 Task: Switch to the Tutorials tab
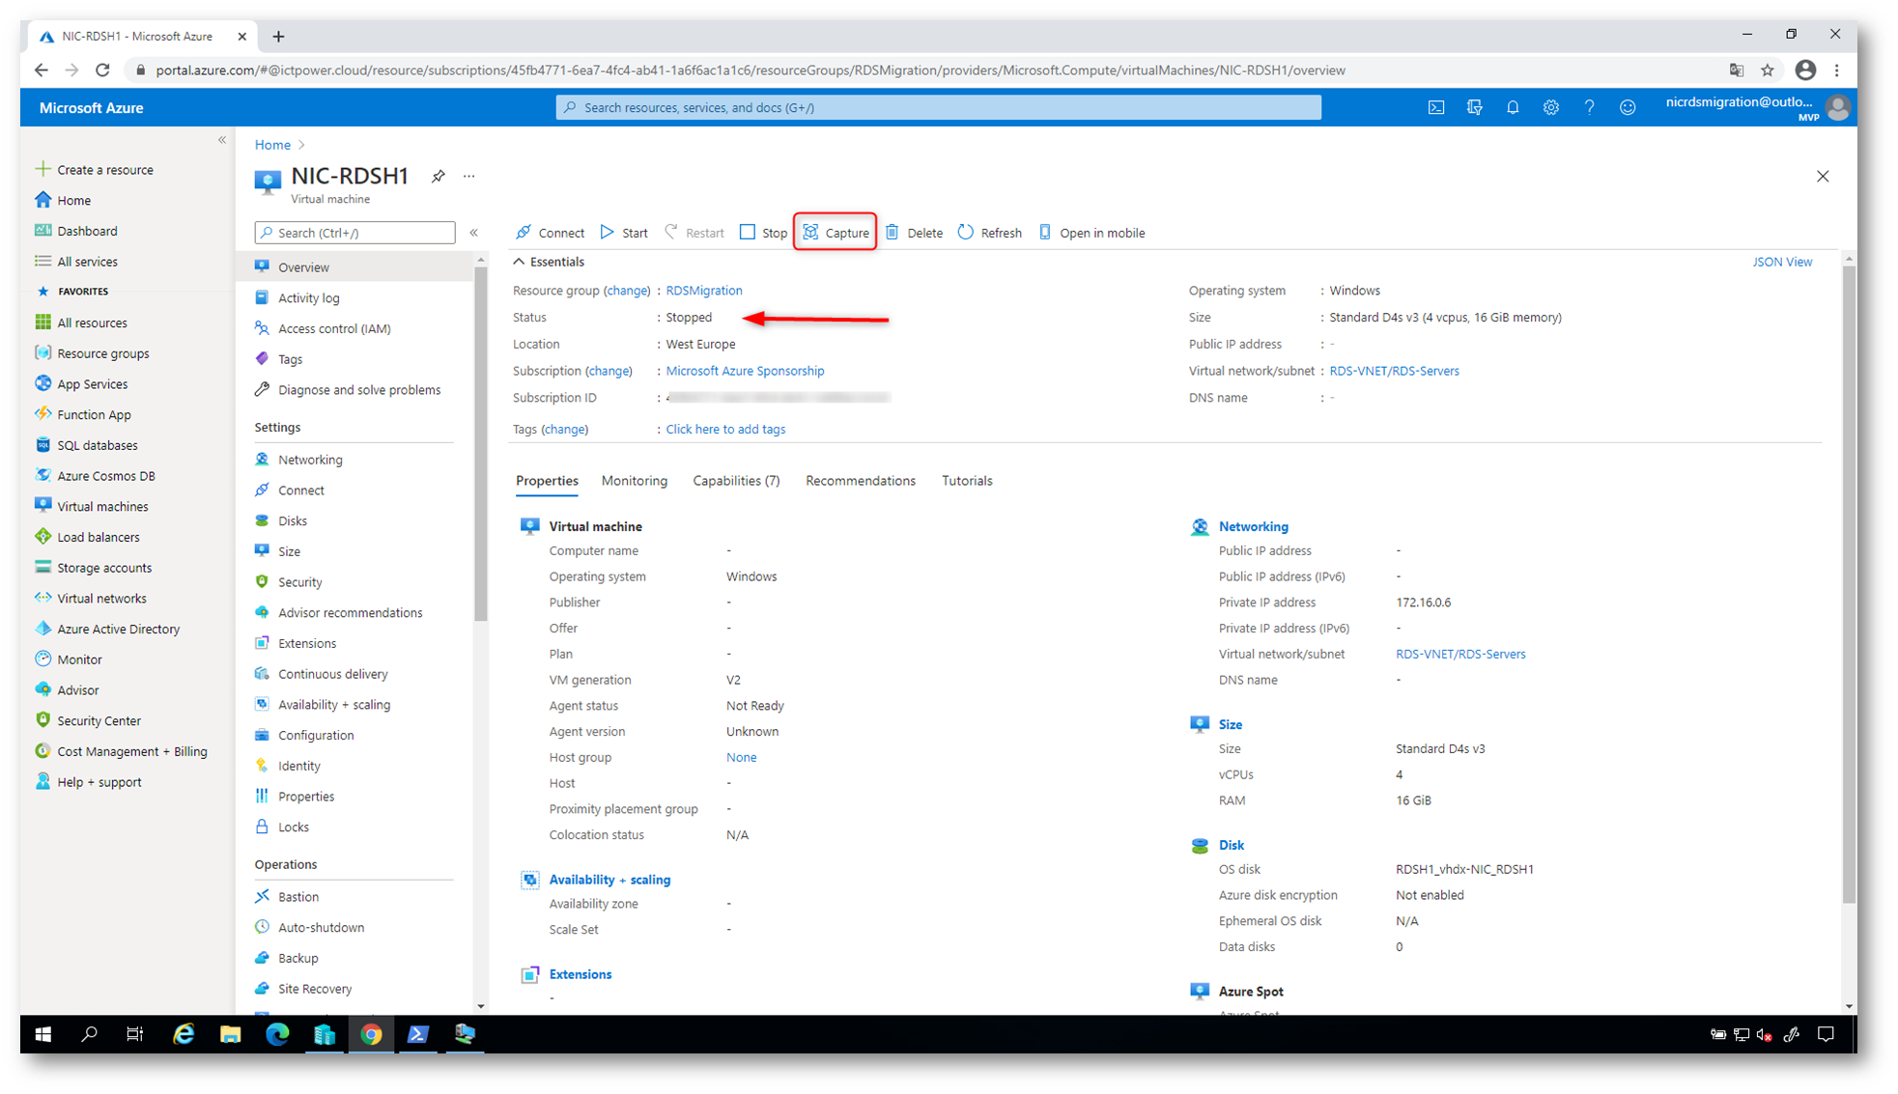967,481
